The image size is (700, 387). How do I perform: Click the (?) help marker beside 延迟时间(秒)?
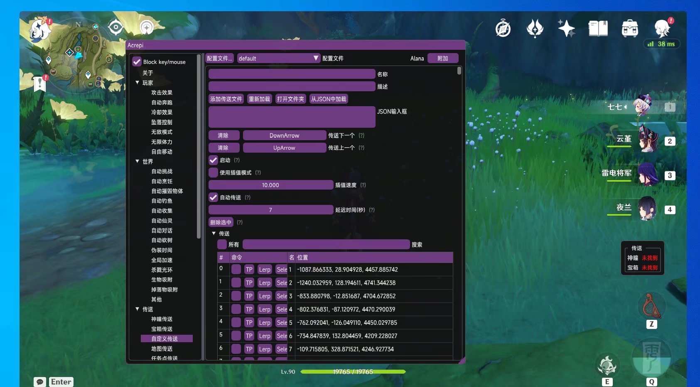[372, 210]
